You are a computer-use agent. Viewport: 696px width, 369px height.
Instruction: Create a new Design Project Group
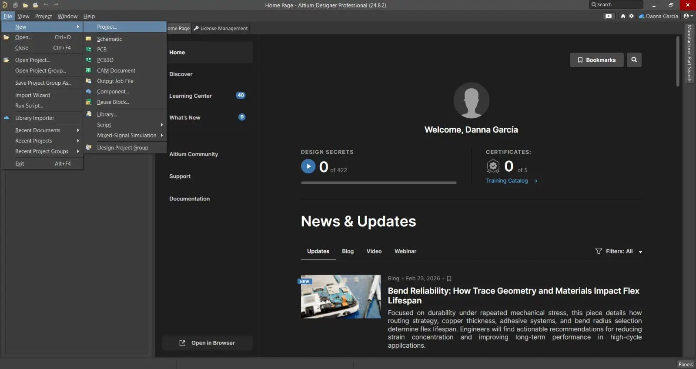pos(125,148)
